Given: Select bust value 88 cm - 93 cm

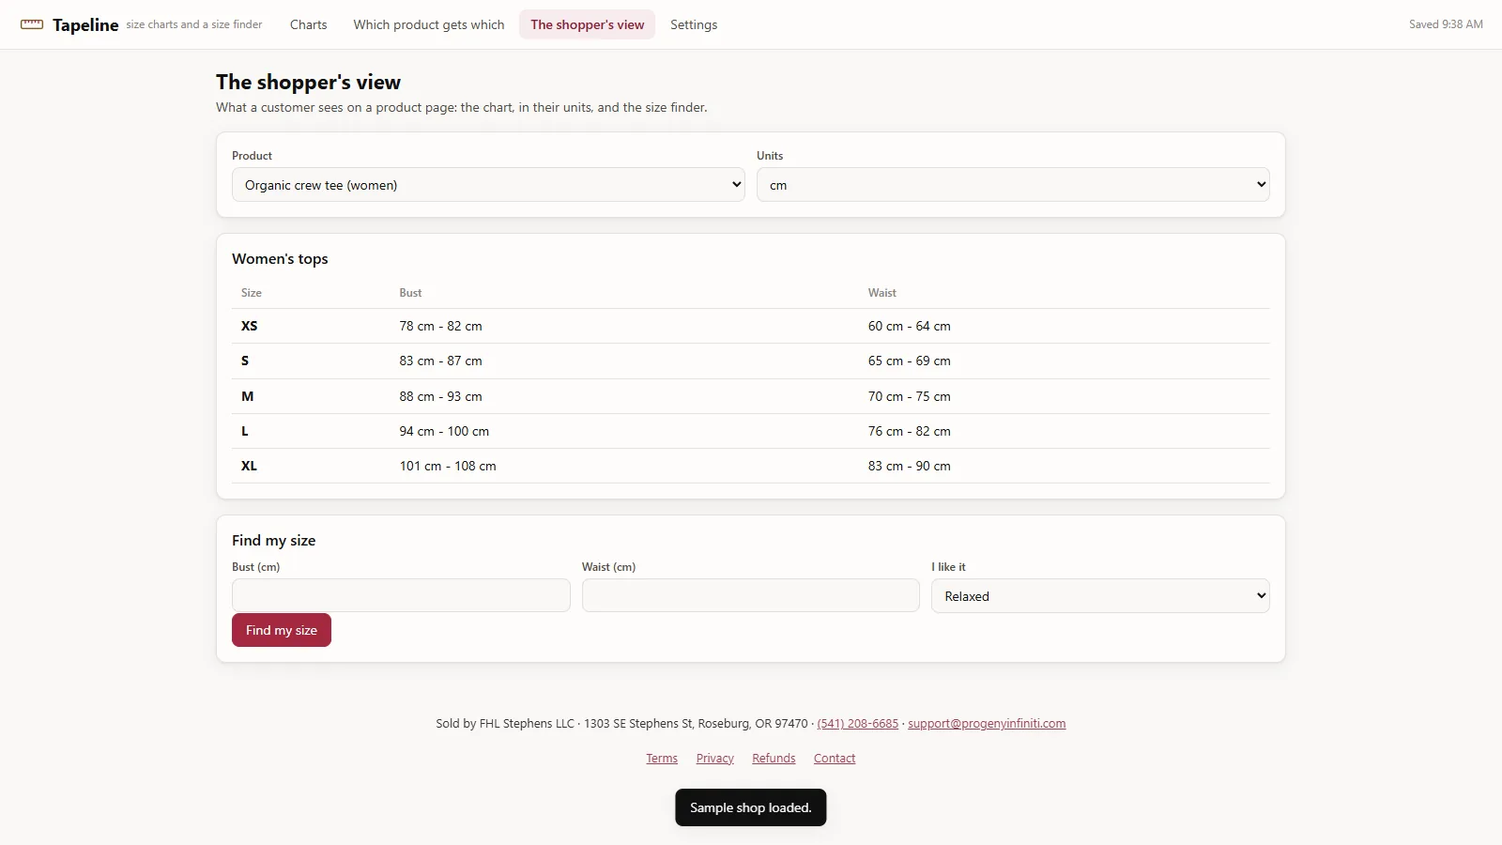Looking at the screenshot, I should (440, 396).
